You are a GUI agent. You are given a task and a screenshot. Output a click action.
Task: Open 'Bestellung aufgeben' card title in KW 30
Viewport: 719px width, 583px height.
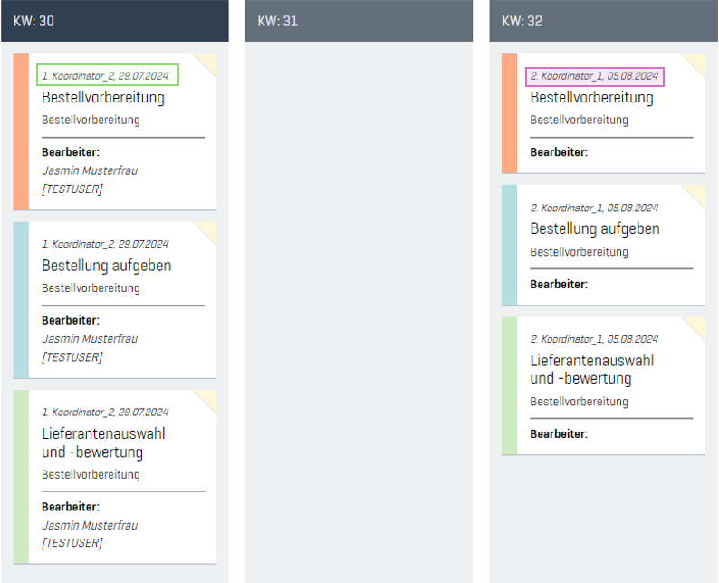tap(106, 266)
